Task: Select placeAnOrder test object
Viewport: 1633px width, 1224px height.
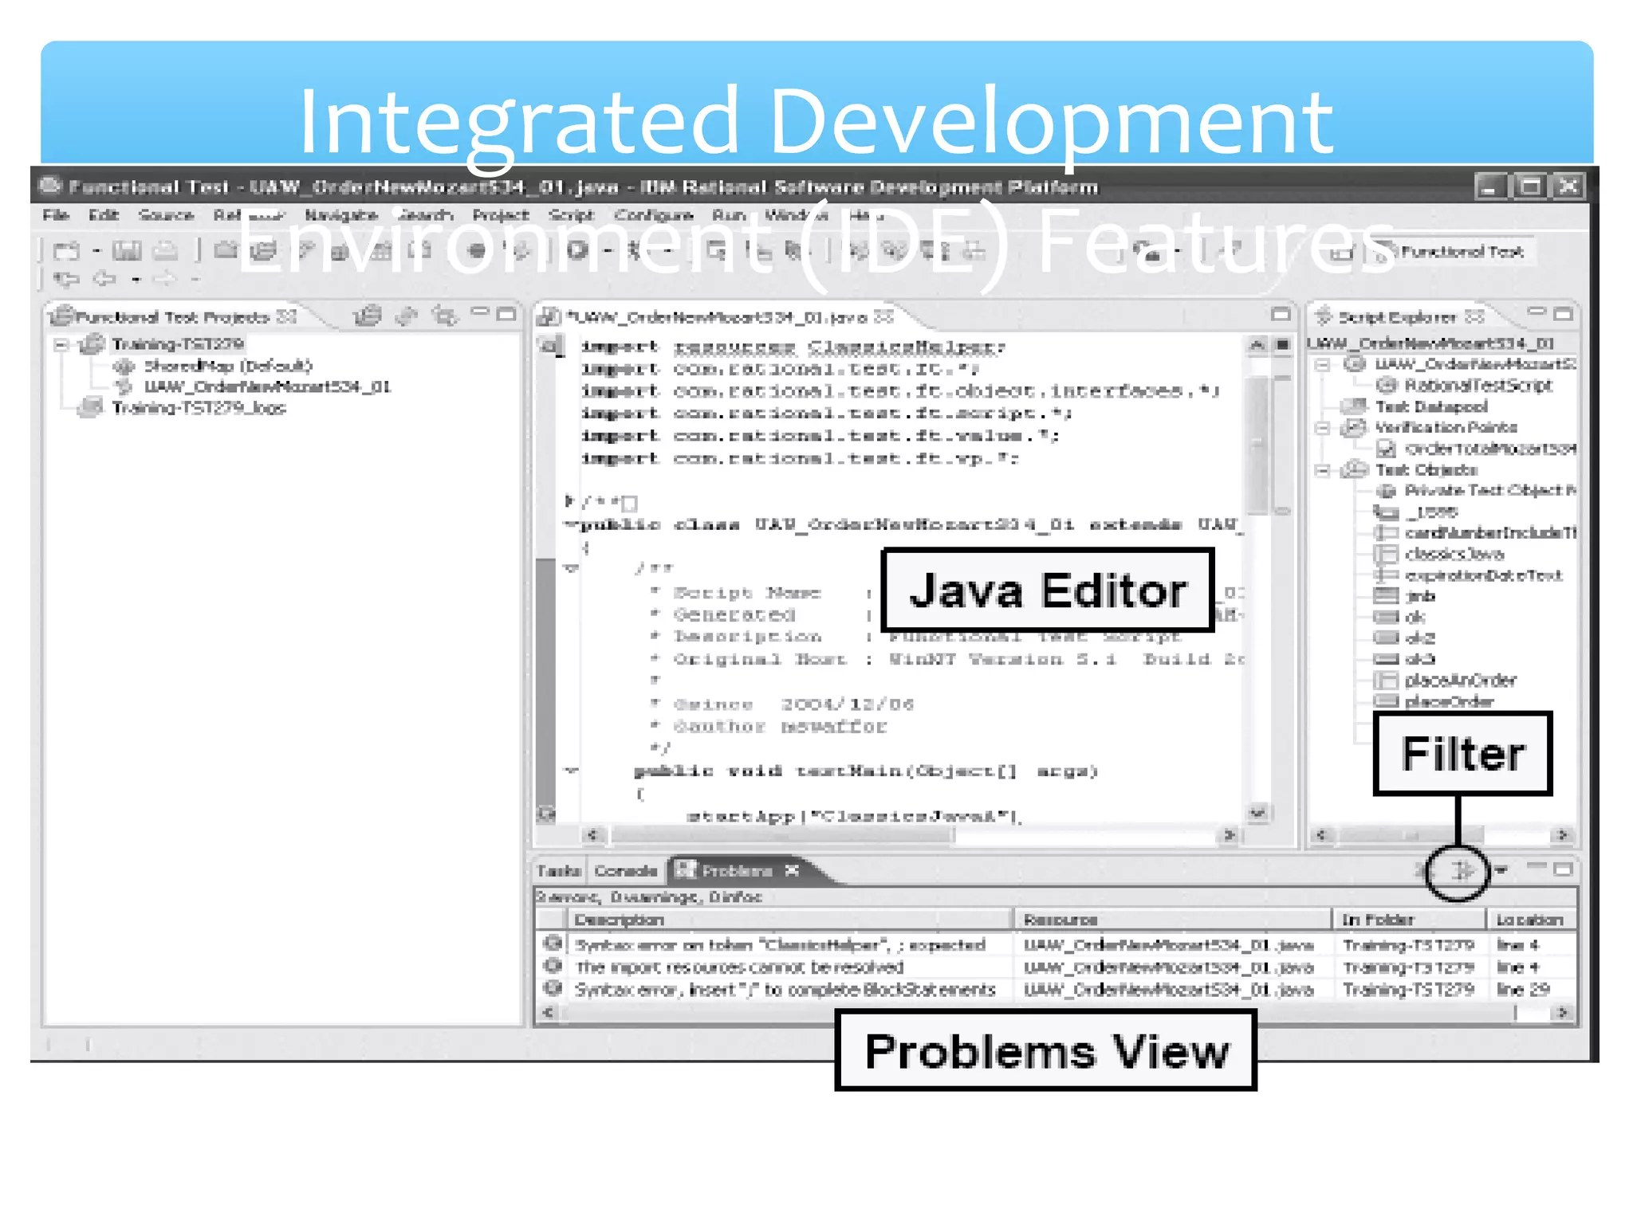Action: coord(1460,681)
